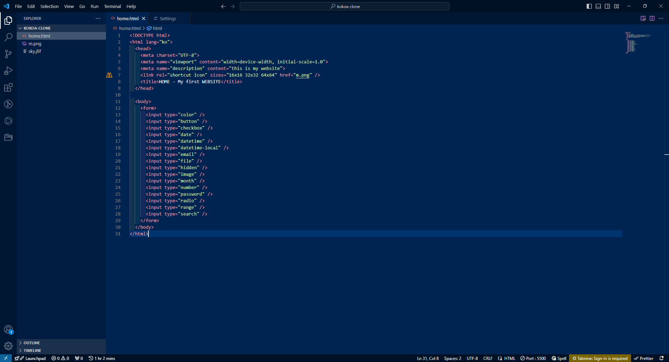Open the Accounts icon with badge
This screenshot has width=669, height=362.
[8, 329]
